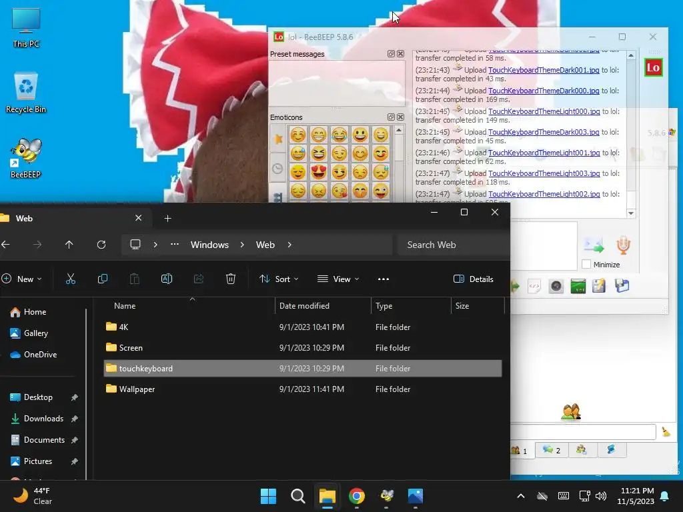Image resolution: width=683 pixels, height=512 pixels.
Task: Click the BeeBEEP user search input field
Action: (x=583, y=431)
